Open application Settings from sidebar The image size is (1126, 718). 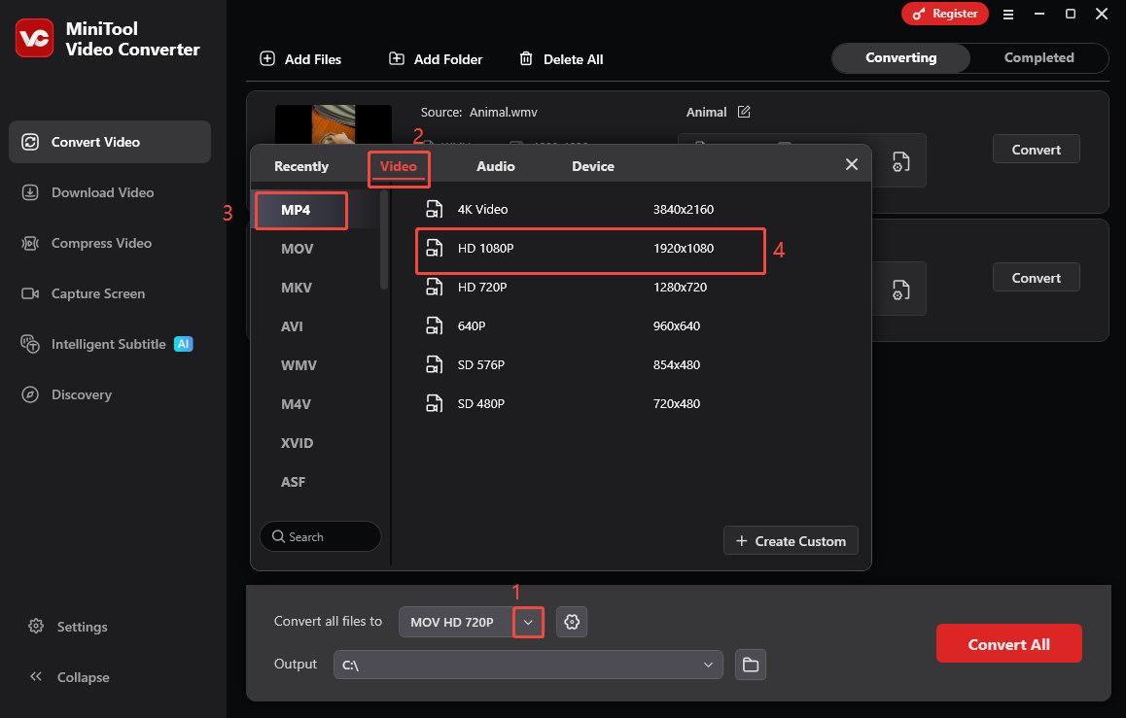click(81, 627)
